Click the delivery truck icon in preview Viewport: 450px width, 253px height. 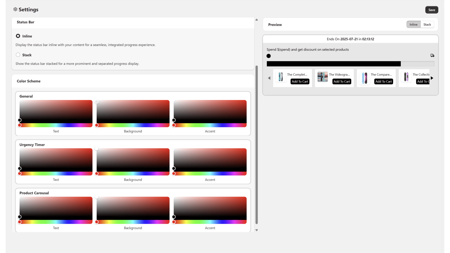coord(432,56)
